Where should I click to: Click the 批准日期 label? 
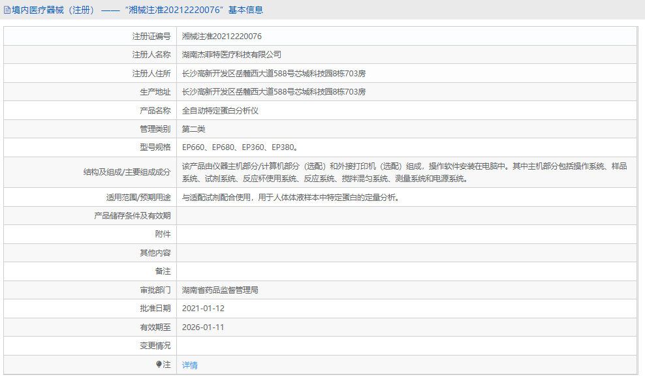pos(155,309)
